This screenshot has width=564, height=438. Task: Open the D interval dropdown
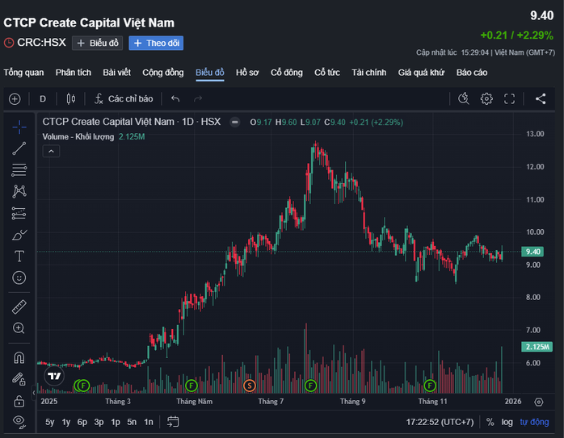tap(43, 99)
